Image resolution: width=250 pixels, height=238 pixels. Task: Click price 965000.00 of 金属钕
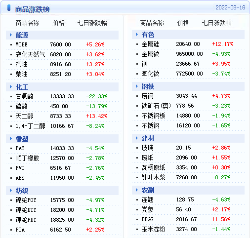tap(189, 54)
